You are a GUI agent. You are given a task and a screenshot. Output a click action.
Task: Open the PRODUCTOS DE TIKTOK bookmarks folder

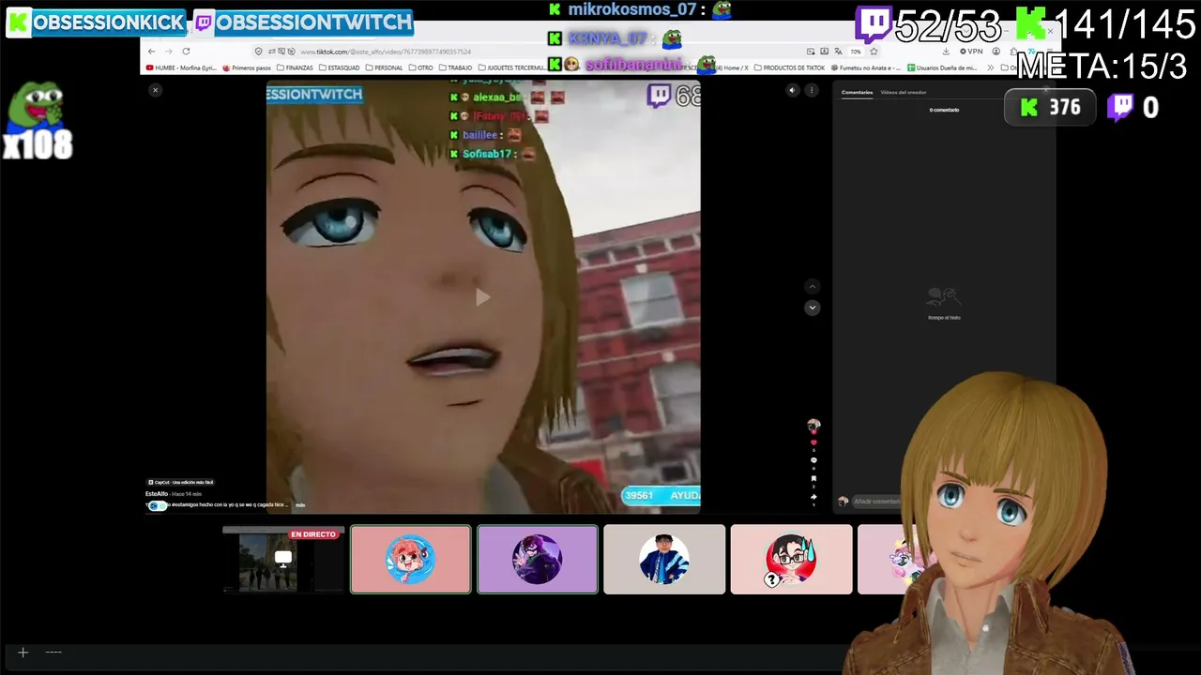(790, 67)
